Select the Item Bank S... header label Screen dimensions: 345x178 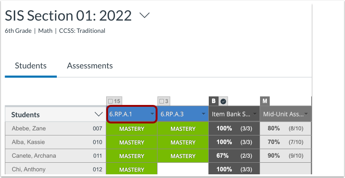click(x=231, y=114)
